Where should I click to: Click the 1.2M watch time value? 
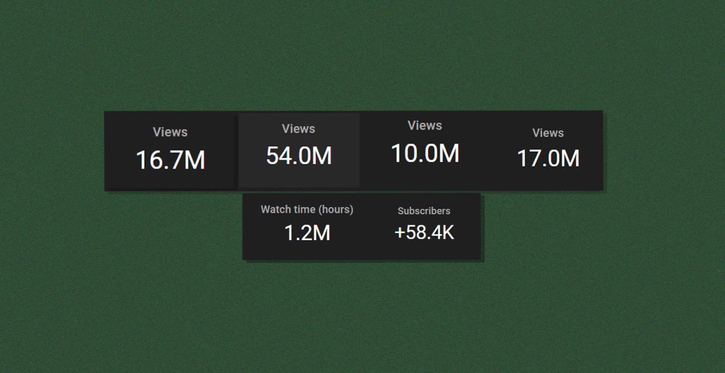(307, 233)
